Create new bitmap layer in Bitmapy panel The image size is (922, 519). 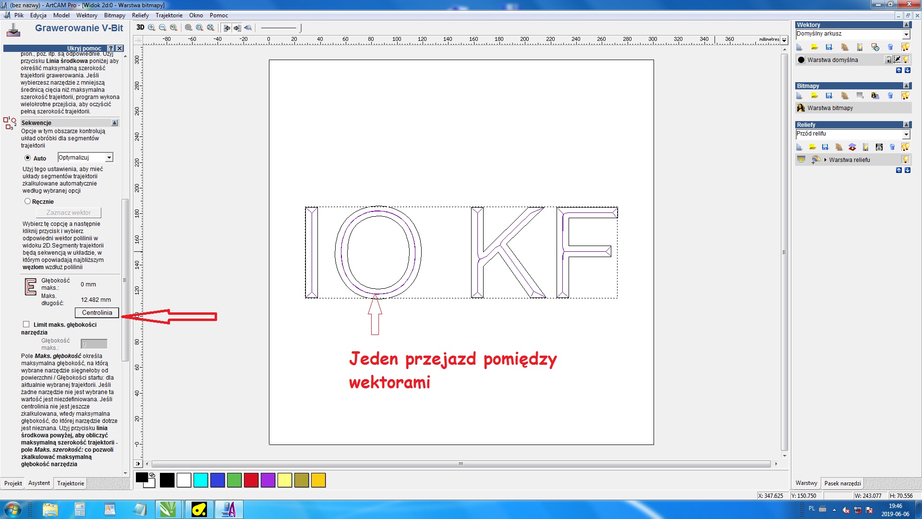pos(800,96)
